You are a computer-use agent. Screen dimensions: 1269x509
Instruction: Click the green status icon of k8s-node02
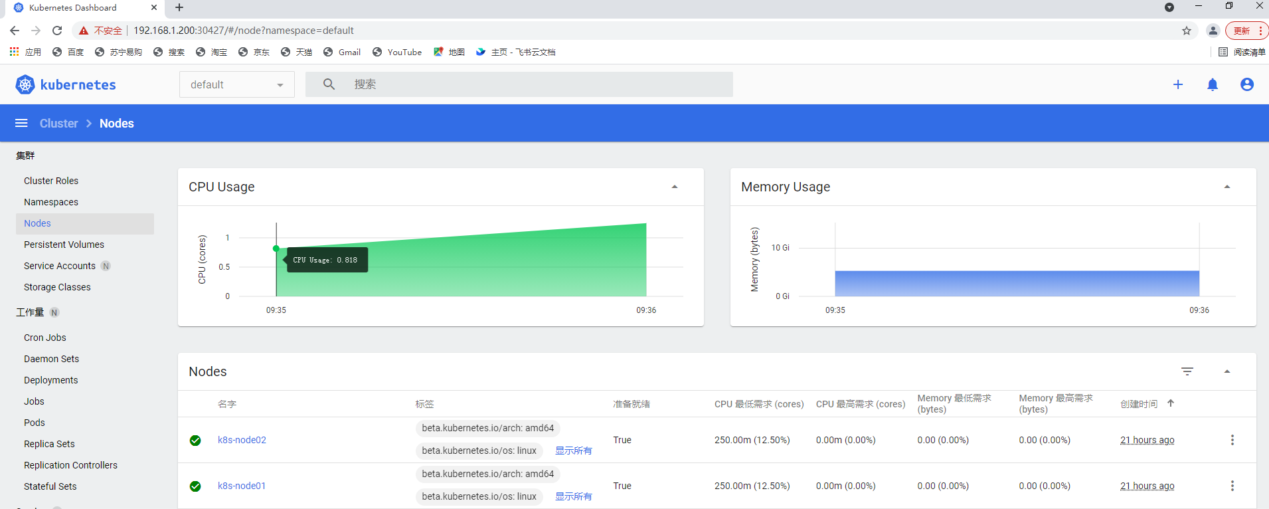point(195,441)
